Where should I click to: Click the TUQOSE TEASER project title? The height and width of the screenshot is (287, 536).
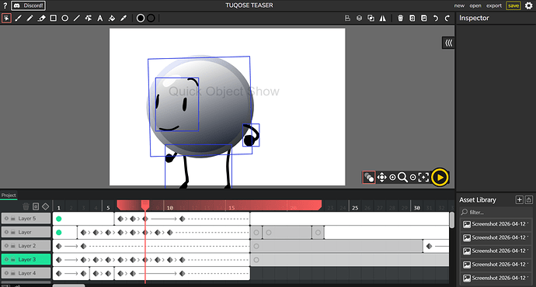click(x=249, y=5)
